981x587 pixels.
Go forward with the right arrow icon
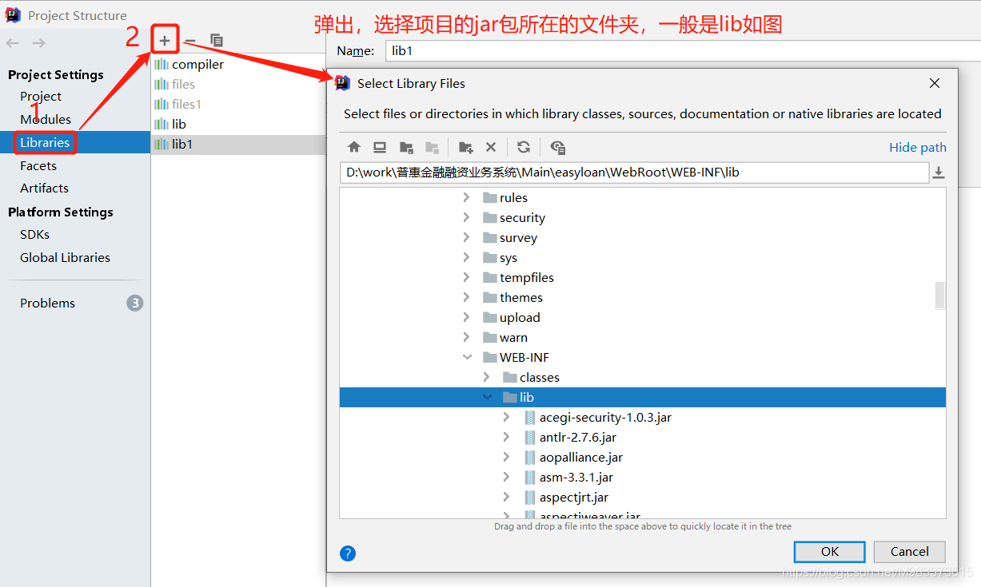[x=38, y=42]
